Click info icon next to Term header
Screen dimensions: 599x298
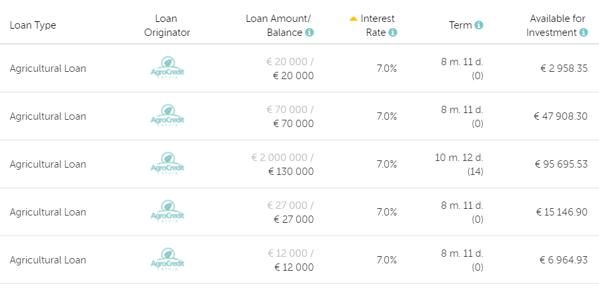pos(479,25)
